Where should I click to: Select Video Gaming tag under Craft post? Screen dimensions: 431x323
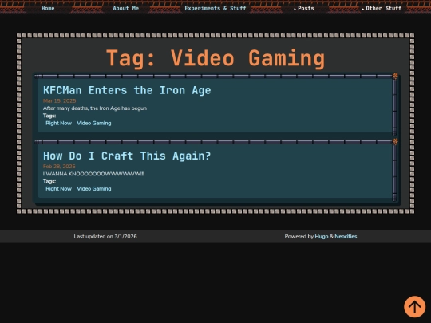[x=94, y=189]
